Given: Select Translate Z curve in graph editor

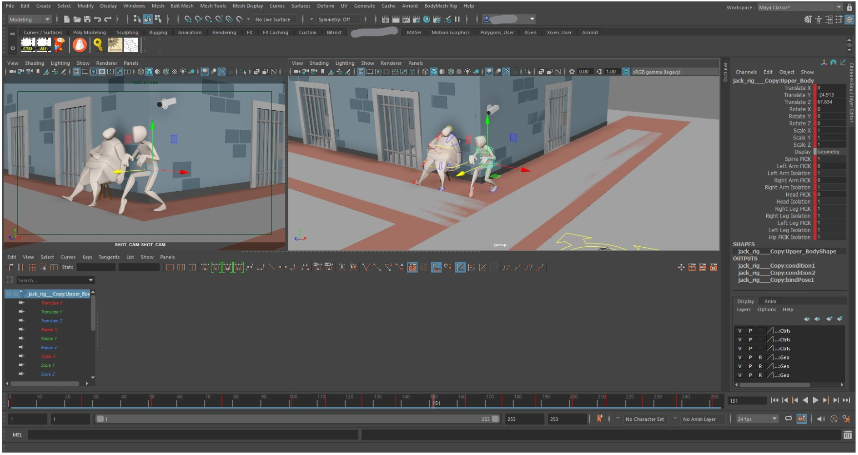Looking at the screenshot, I should click(x=51, y=321).
